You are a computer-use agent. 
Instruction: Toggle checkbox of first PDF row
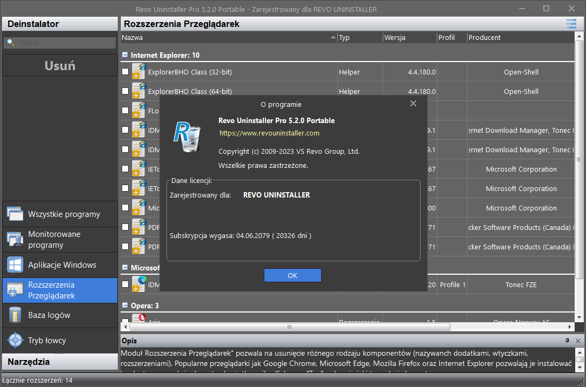125,227
